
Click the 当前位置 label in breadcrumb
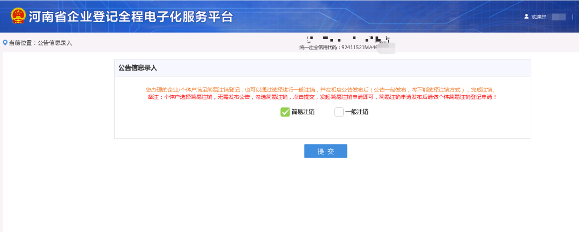coord(21,43)
